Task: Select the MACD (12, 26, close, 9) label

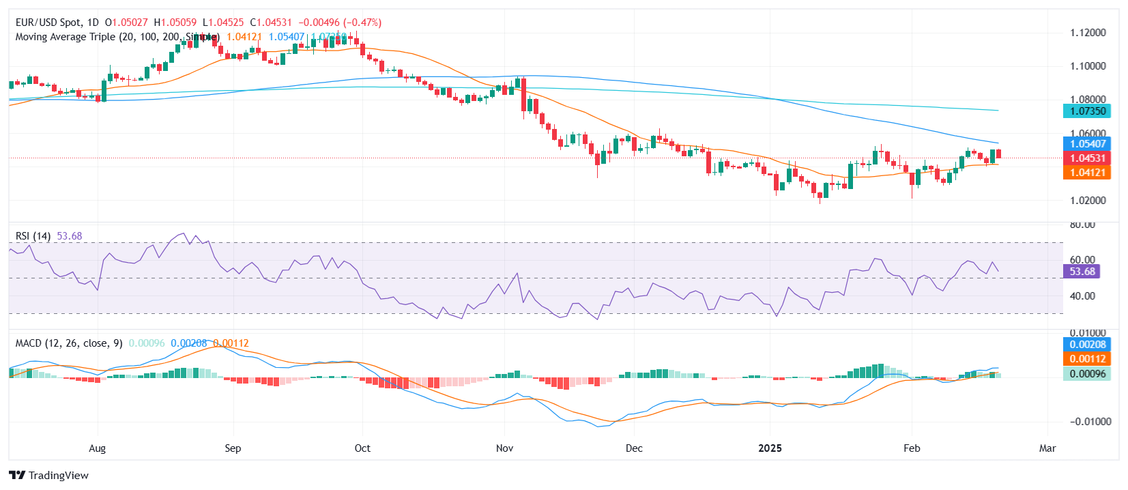Action: (x=68, y=343)
